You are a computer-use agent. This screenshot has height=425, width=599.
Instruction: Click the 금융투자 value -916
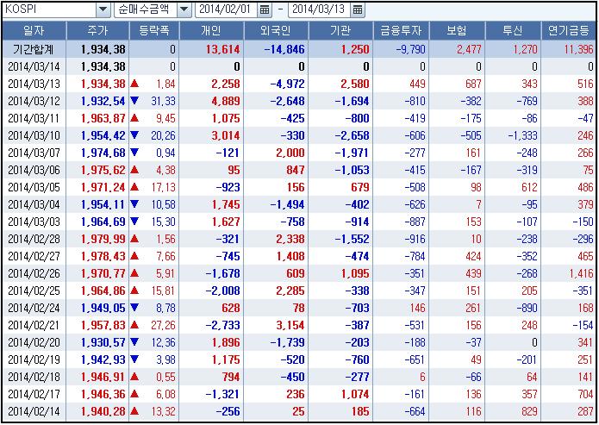(x=415, y=239)
